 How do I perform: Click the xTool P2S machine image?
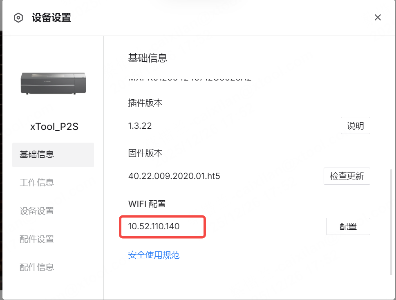54,83
